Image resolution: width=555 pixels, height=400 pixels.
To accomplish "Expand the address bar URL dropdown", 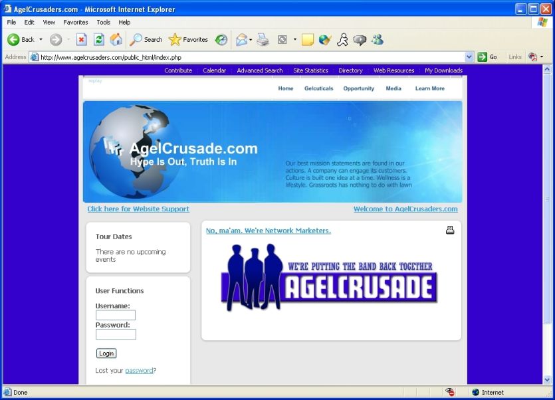I will coord(469,57).
